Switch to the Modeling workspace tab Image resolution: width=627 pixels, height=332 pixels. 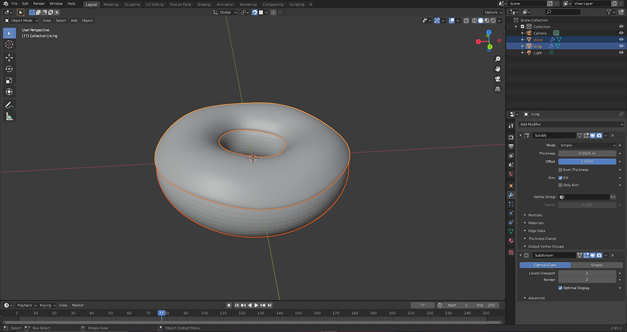pos(111,4)
